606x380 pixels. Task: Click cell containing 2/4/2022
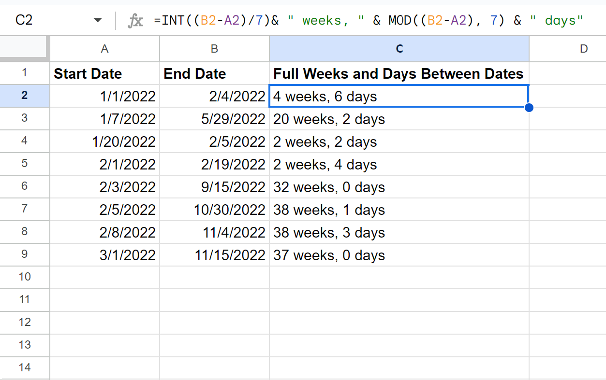(214, 96)
